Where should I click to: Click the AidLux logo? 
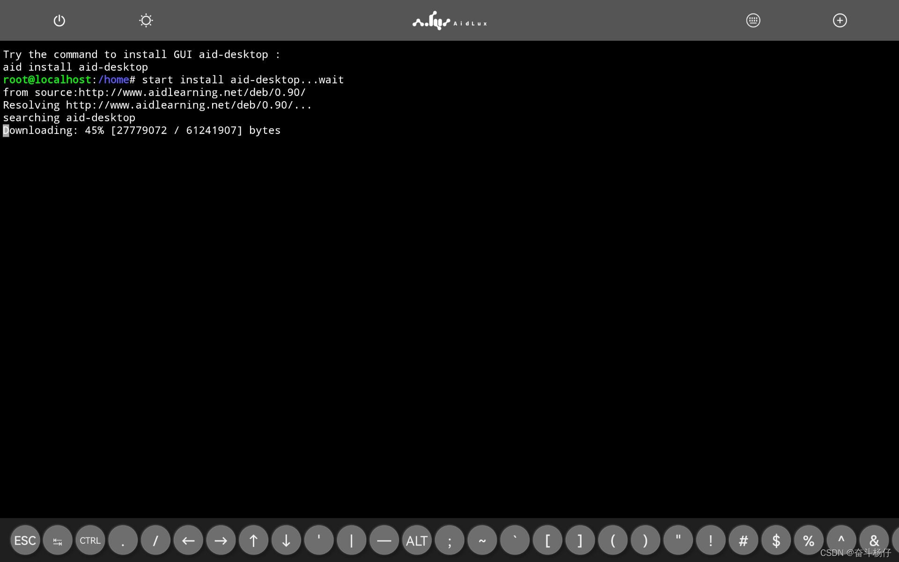coord(449,21)
